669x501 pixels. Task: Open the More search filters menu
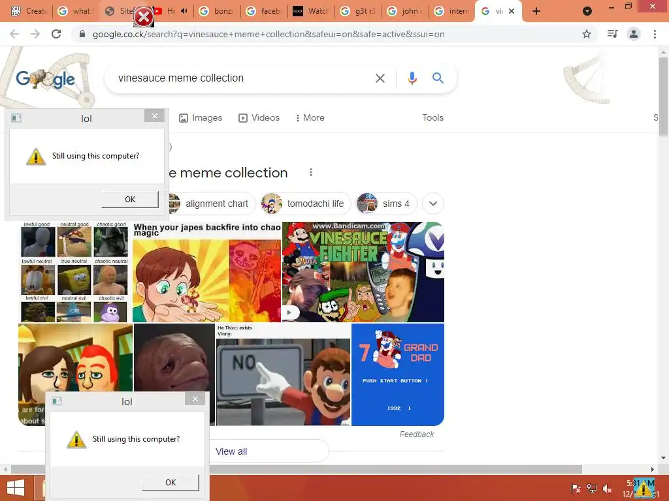point(310,117)
